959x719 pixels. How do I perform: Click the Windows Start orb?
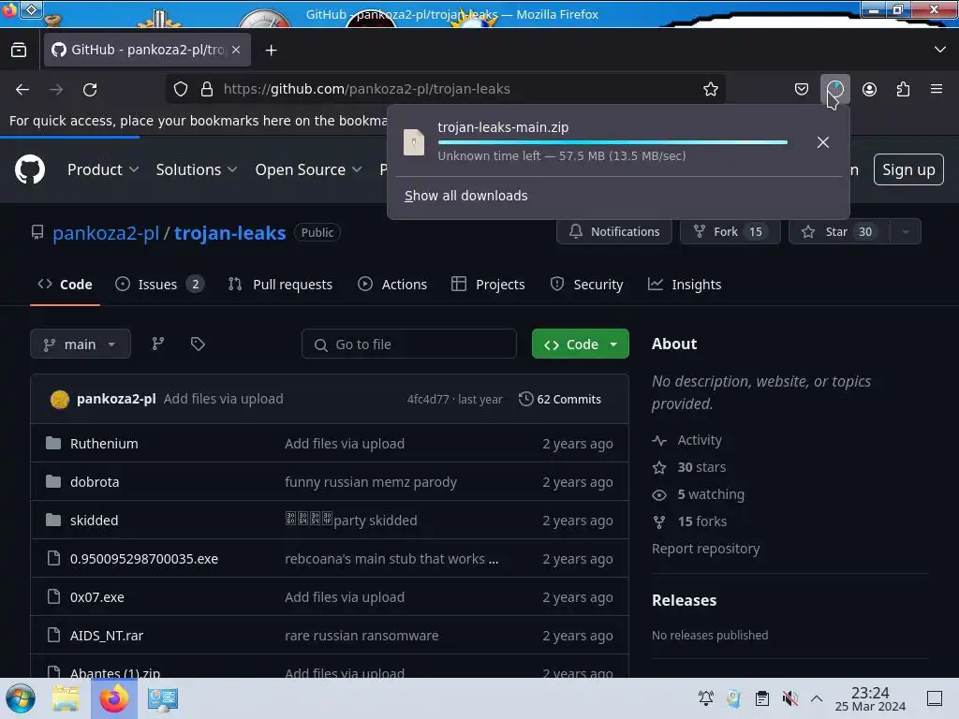[x=21, y=698]
